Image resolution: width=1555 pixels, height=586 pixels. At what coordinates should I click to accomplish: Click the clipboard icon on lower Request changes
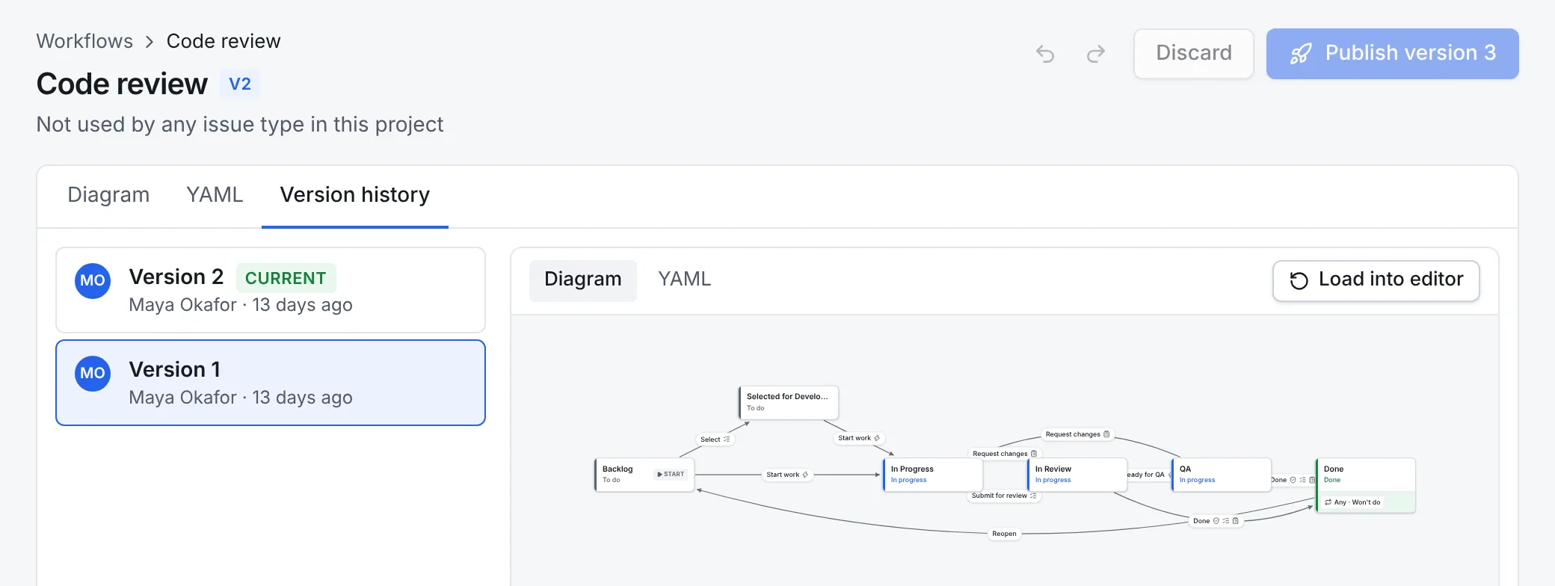pyautogui.click(x=1034, y=454)
